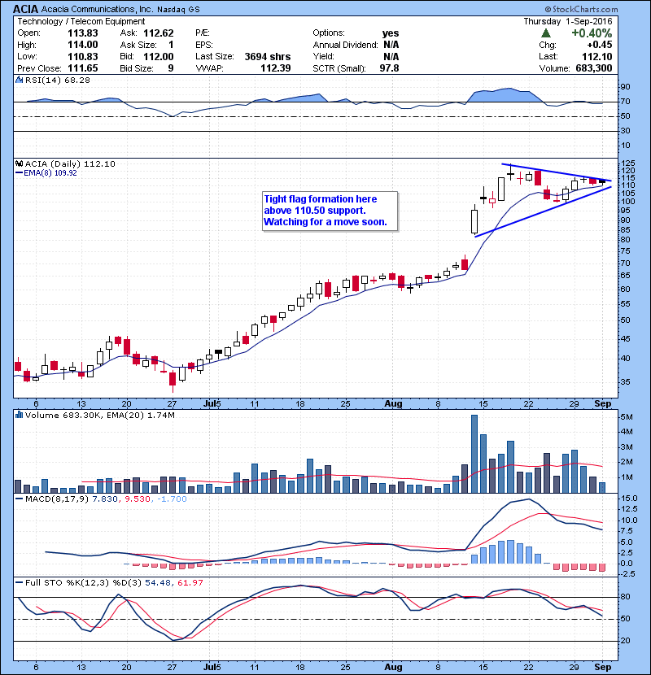Click the Chg value +0.45
651x675 pixels.
click(x=600, y=45)
